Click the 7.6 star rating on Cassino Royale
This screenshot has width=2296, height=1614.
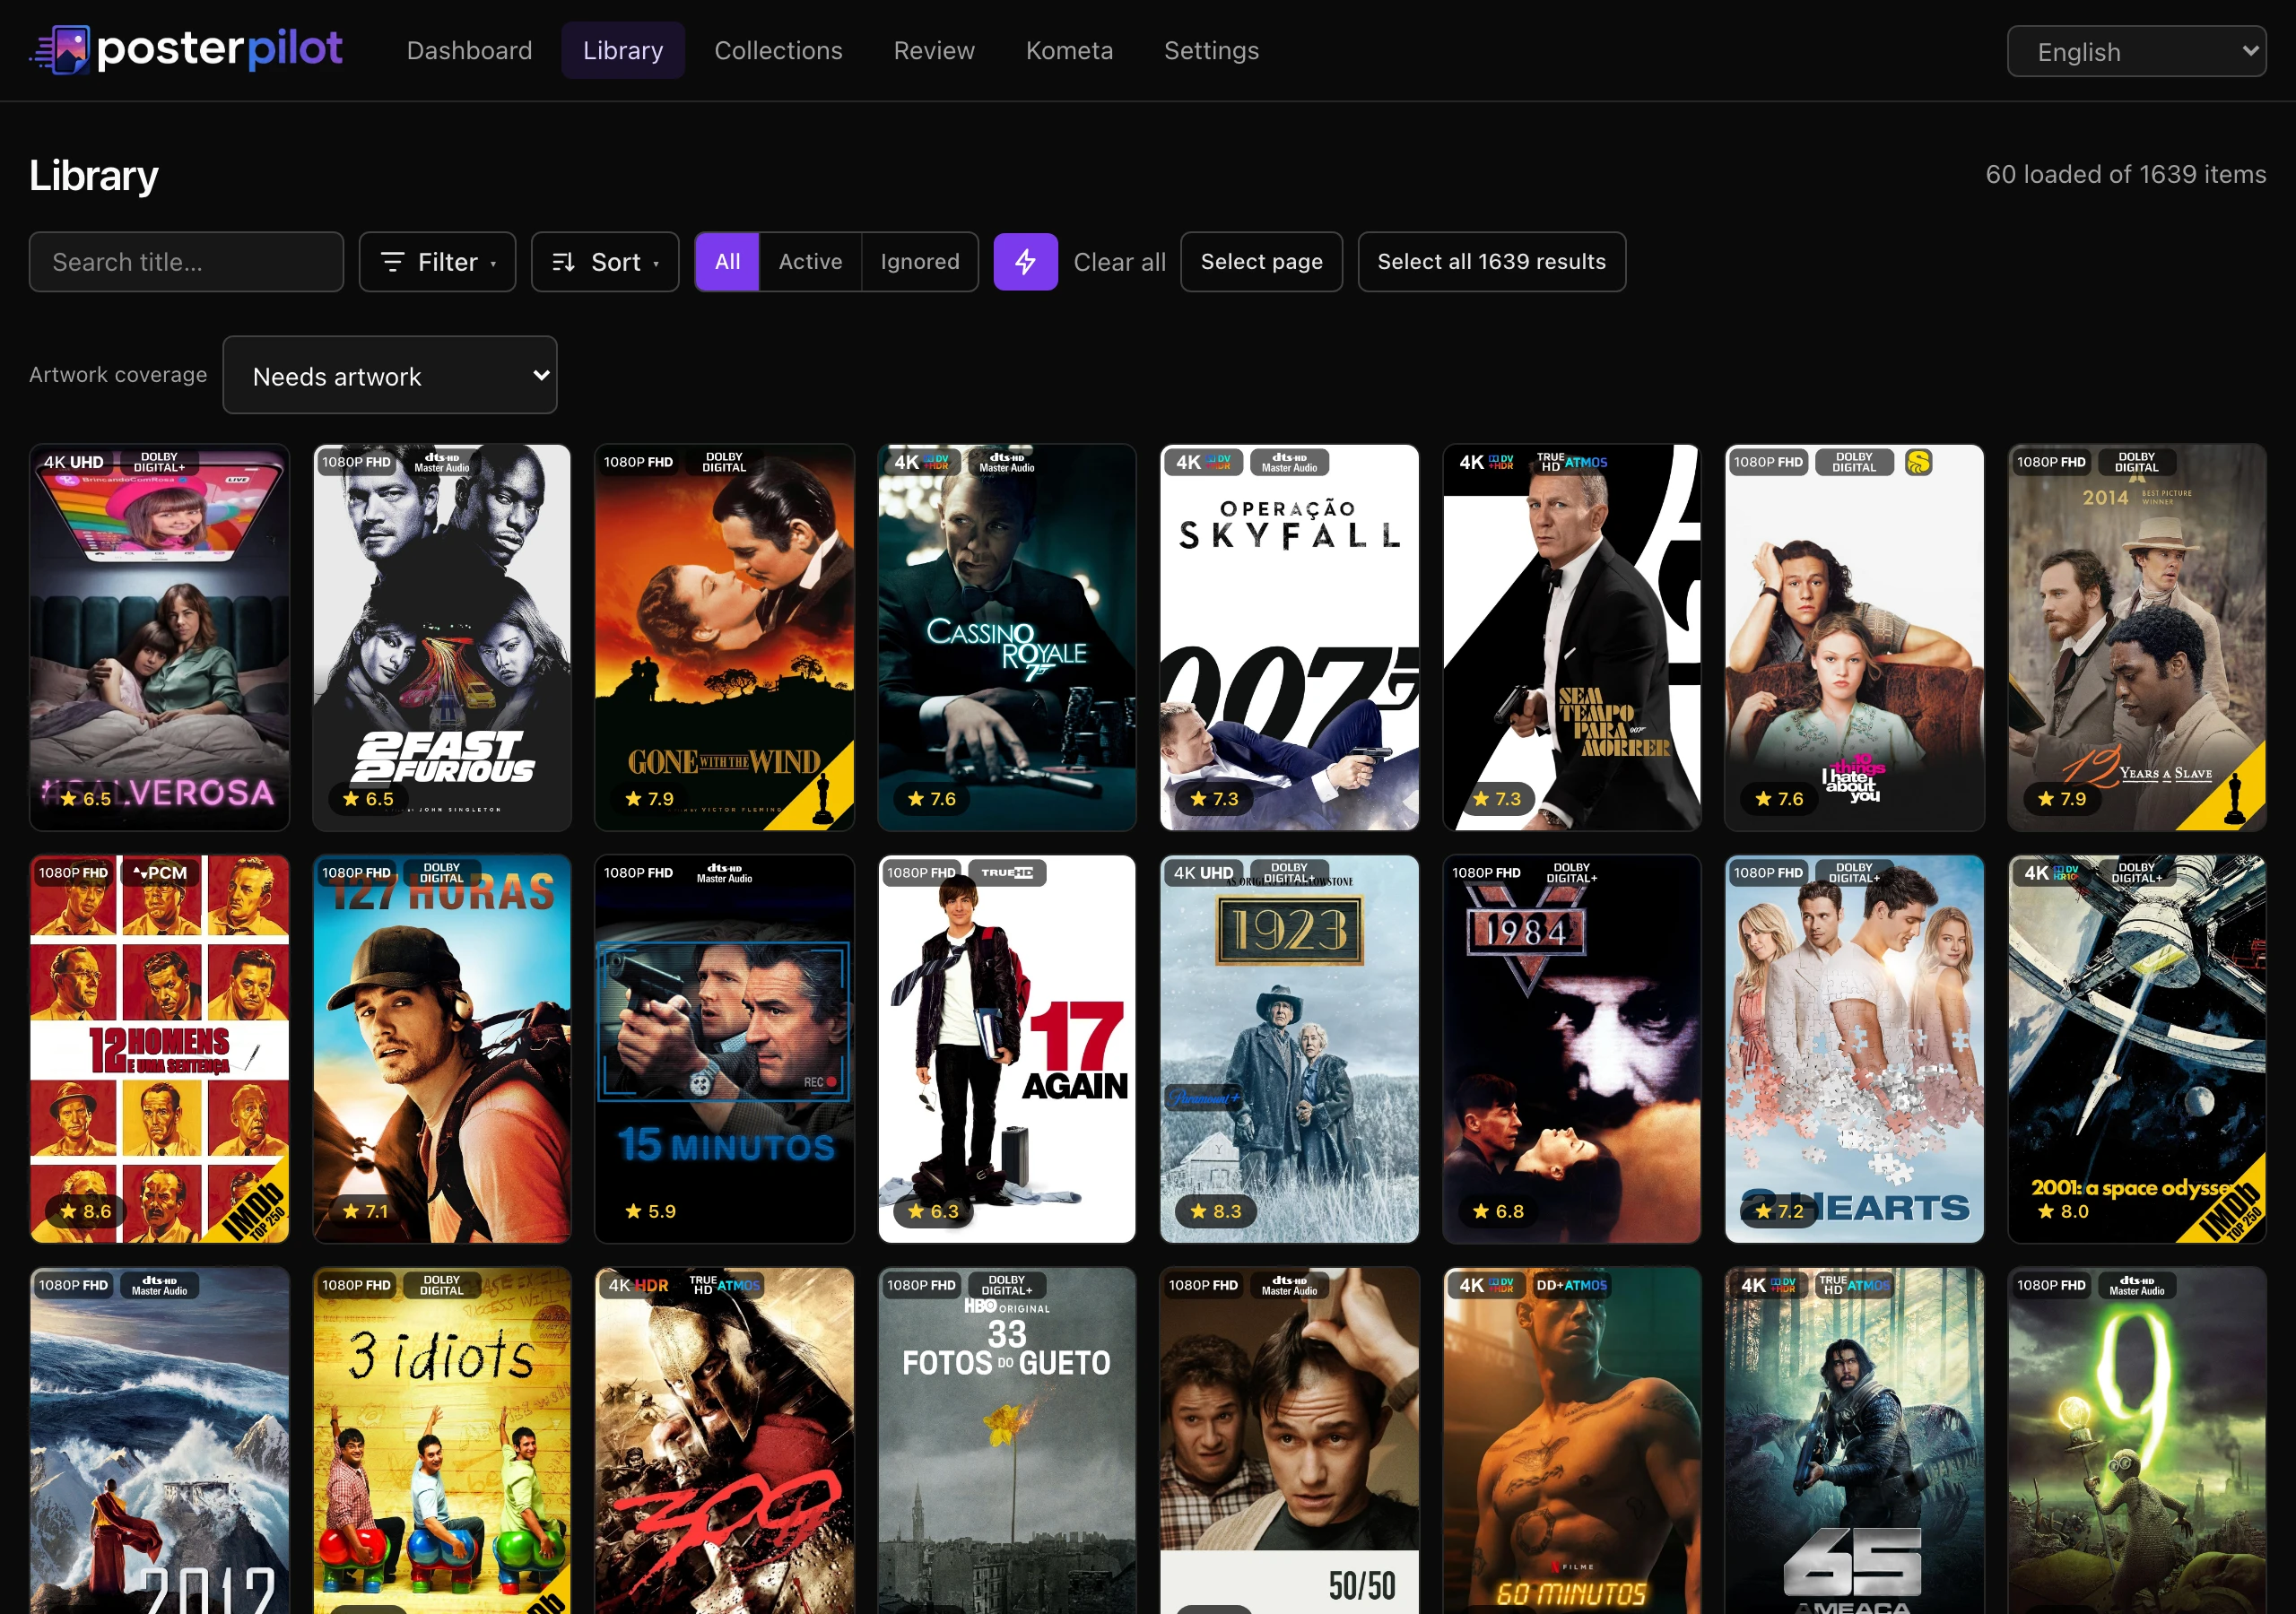931,799
